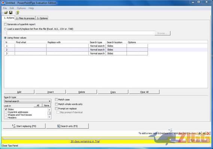This screenshot has height=149, width=213.
Task: Select Load a search/replace list radio button
Action: 5,29
